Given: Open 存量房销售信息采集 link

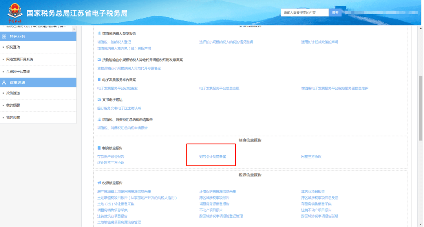Looking at the screenshot, I should point(316,204).
